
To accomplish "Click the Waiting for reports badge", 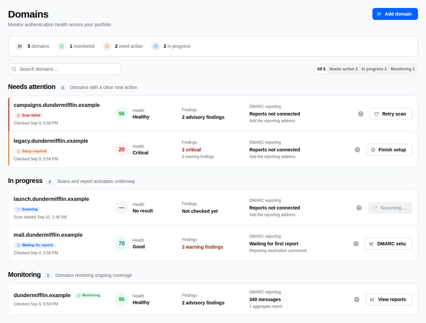I will point(35,245).
